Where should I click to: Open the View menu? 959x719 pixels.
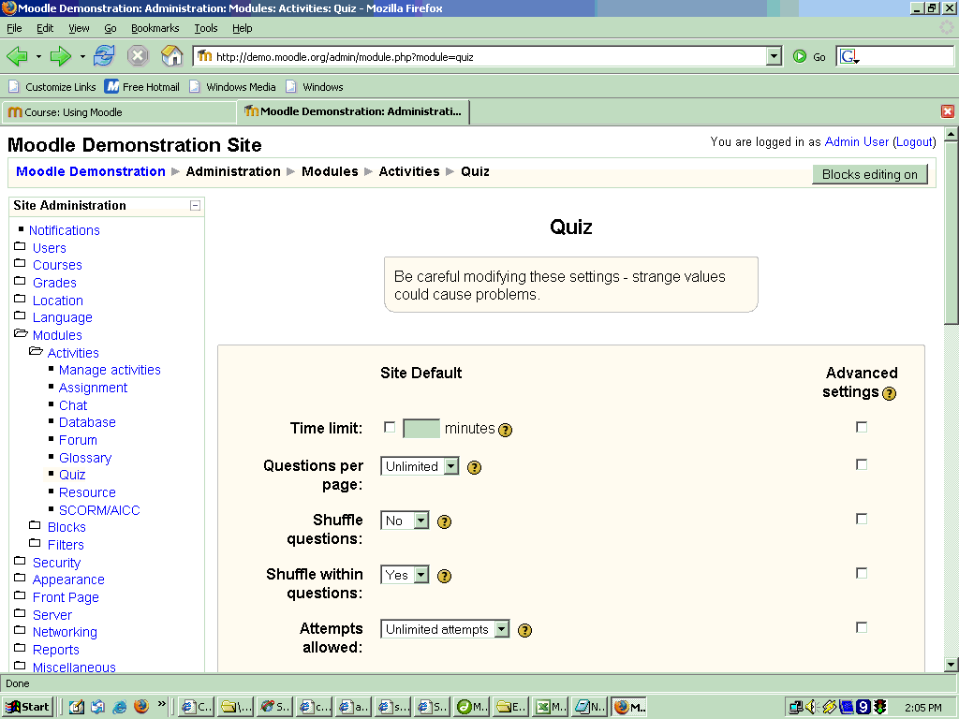[x=79, y=28]
